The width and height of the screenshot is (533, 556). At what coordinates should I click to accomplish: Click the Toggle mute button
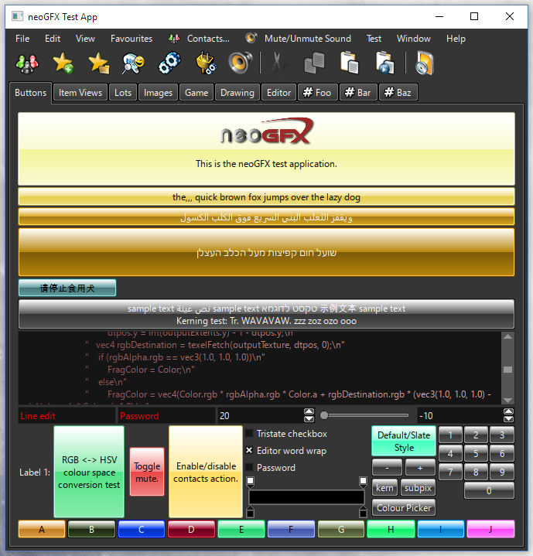[147, 472]
